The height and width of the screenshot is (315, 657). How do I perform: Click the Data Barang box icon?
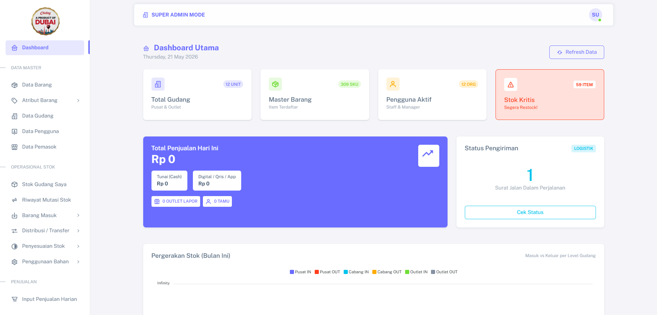[14, 85]
